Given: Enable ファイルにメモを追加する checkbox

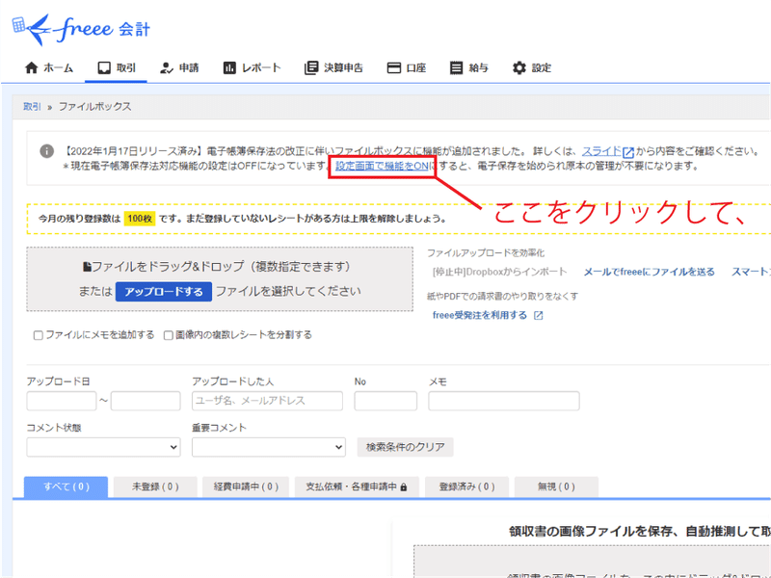Looking at the screenshot, I should pyautogui.click(x=38, y=335).
